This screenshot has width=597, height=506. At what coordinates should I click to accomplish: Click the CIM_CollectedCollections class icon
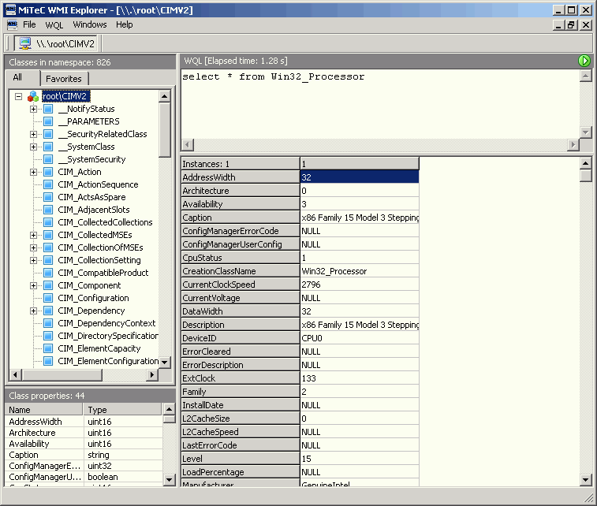click(x=48, y=222)
